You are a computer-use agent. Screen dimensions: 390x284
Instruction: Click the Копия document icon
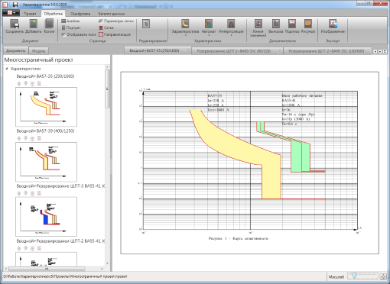tap(49, 24)
